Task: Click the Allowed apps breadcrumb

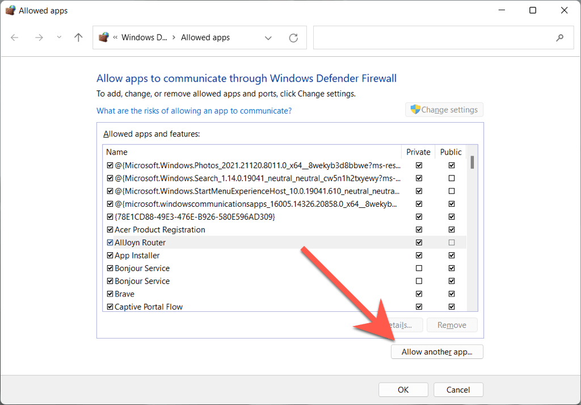Action: (x=205, y=37)
